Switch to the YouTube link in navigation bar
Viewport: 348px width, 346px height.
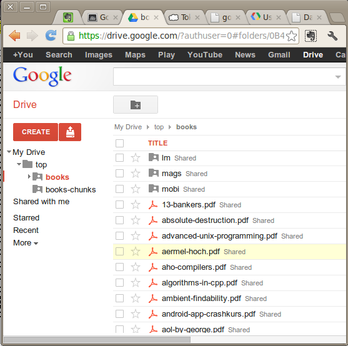pyautogui.click(x=205, y=55)
